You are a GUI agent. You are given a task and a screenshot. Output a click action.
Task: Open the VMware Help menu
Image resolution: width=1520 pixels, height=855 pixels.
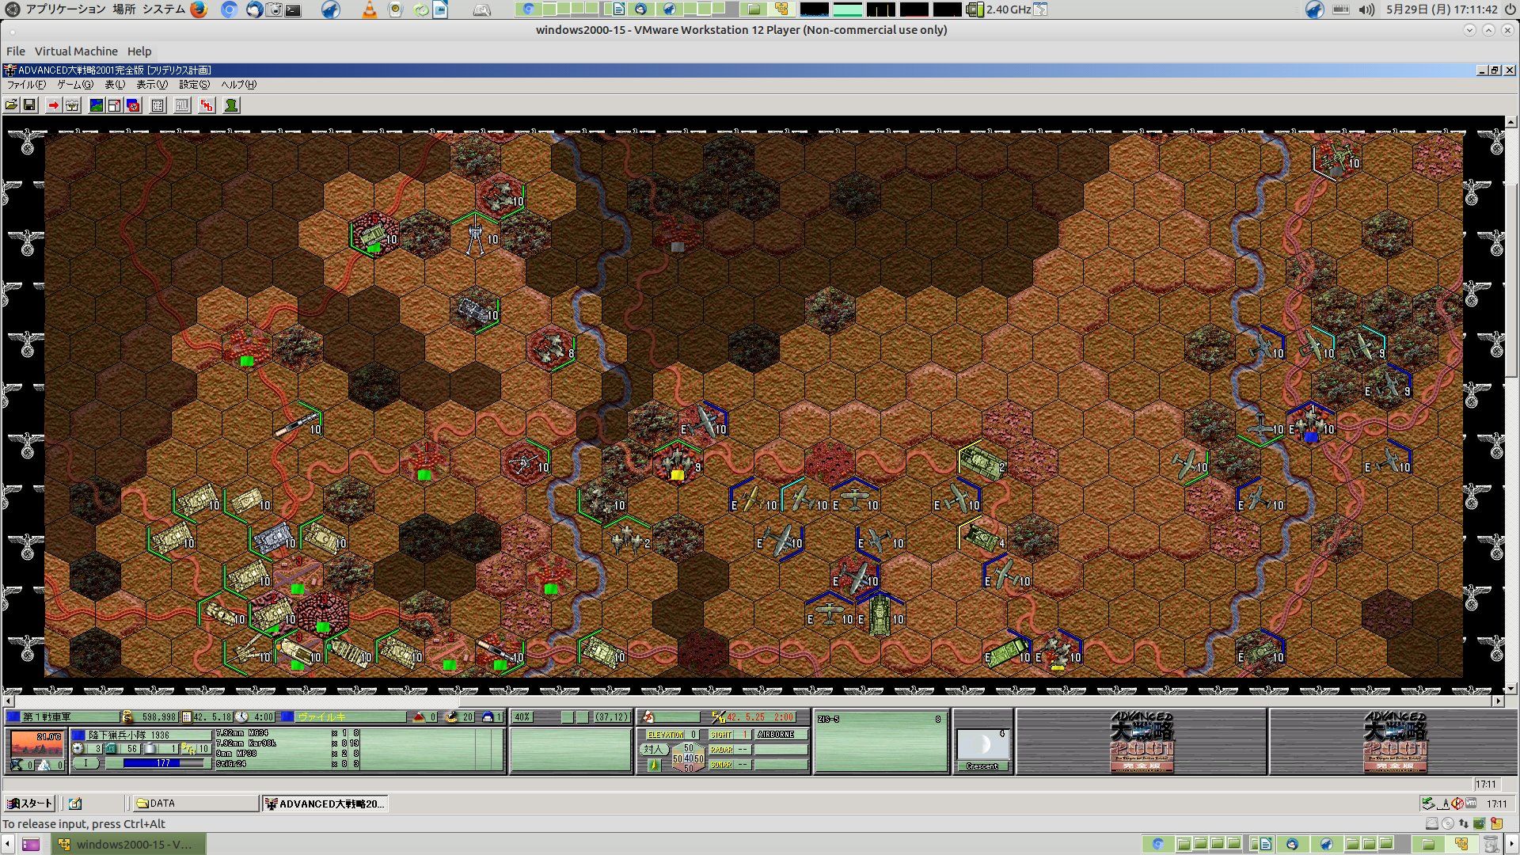pyautogui.click(x=139, y=51)
